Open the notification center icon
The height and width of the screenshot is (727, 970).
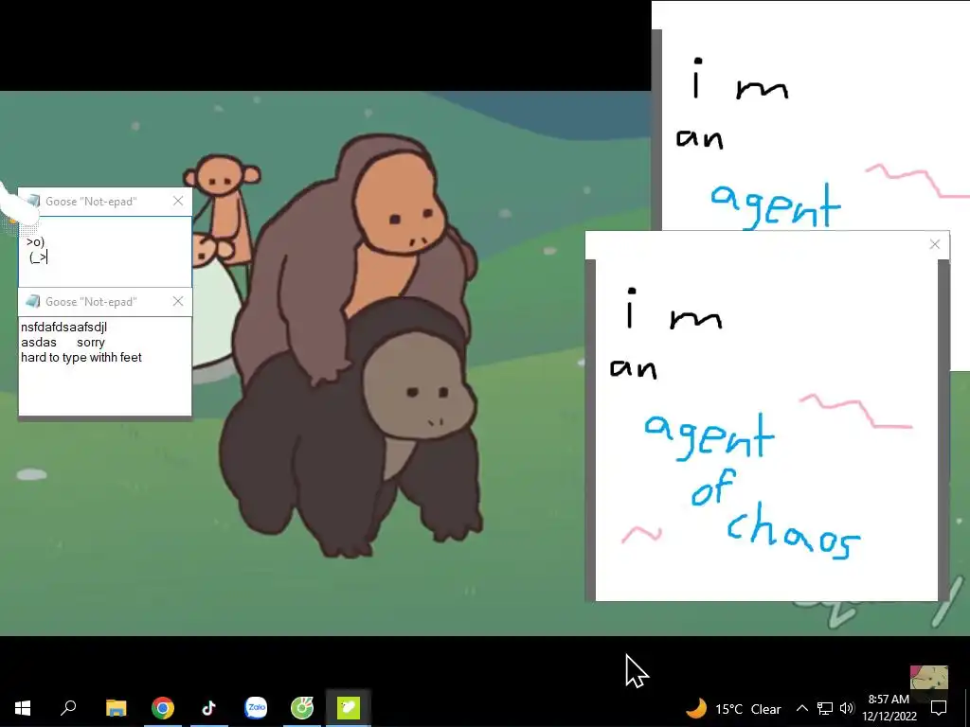[x=939, y=708]
